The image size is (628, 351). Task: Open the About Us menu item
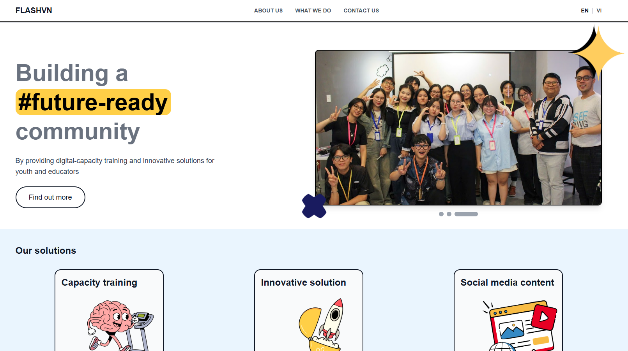(269, 11)
